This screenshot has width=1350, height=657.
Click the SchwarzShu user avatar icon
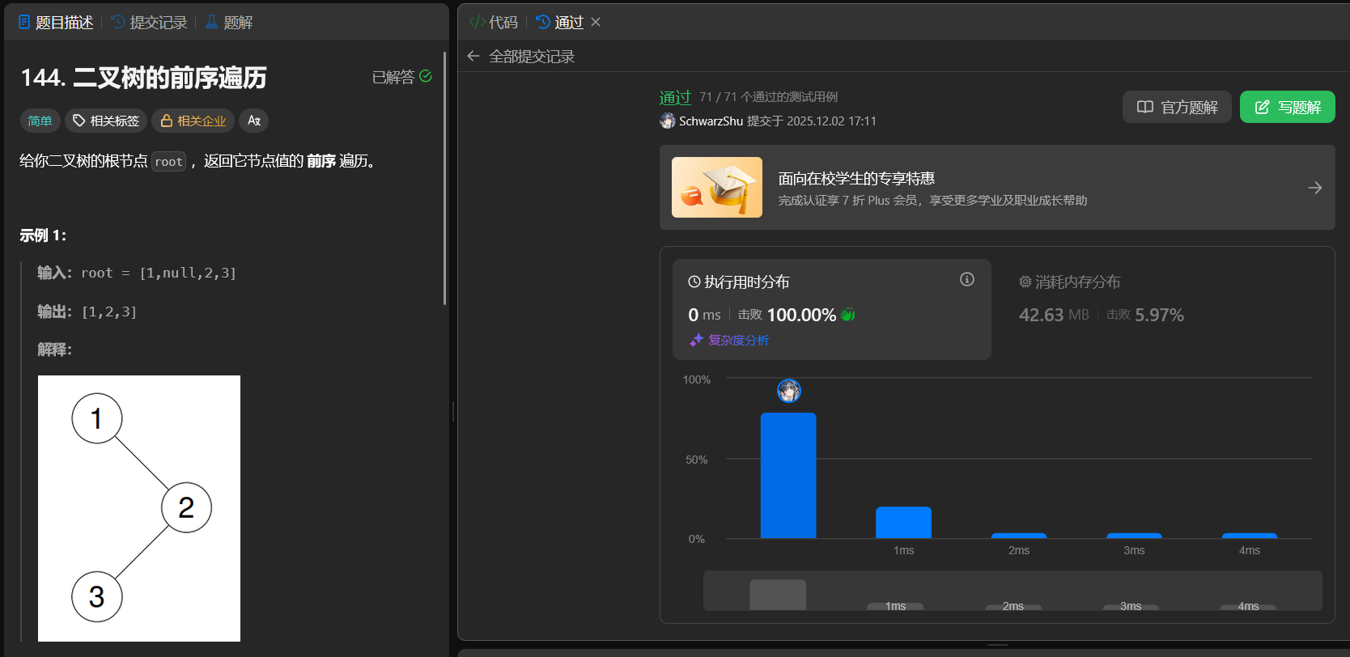tap(668, 121)
